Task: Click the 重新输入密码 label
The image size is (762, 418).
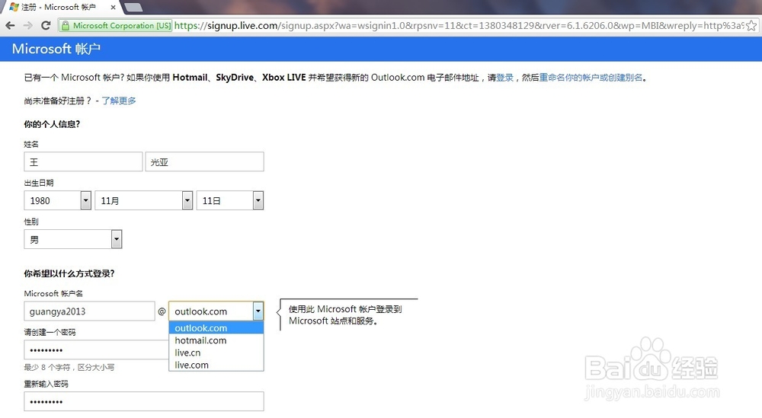Action: [46, 384]
